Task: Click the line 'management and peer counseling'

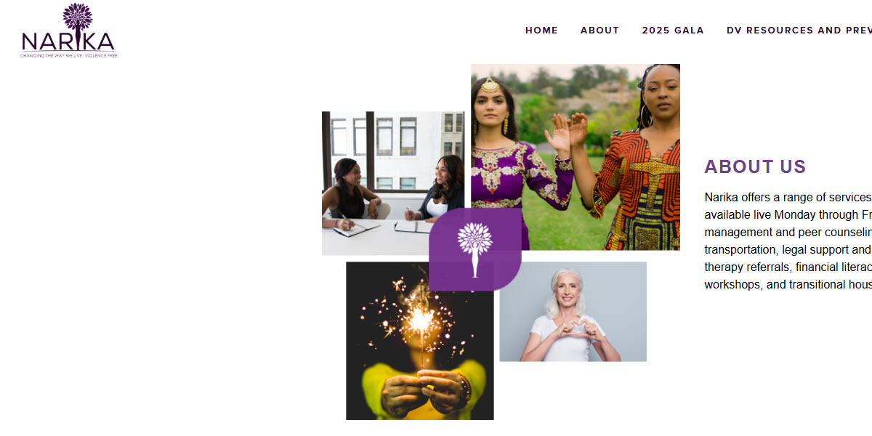Action: (788, 232)
